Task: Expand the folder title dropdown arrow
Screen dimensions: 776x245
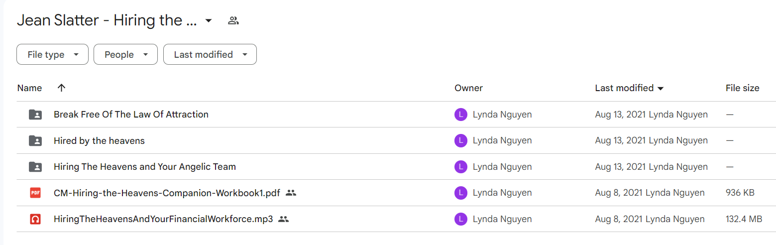Action: [209, 20]
